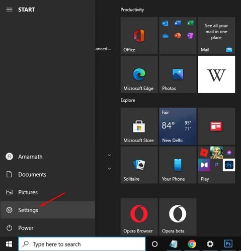
Task: Expand the lower chevron in app list
Action: click(109, 169)
